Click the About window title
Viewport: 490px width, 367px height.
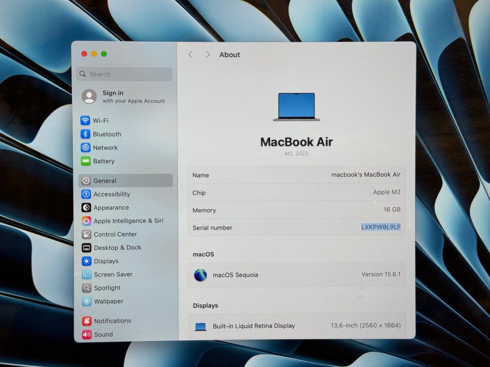(x=229, y=55)
